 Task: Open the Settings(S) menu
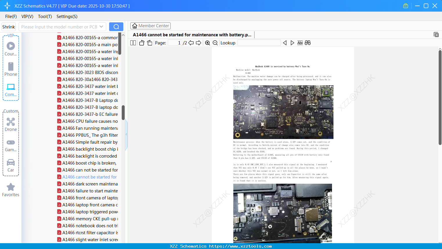(x=67, y=17)
